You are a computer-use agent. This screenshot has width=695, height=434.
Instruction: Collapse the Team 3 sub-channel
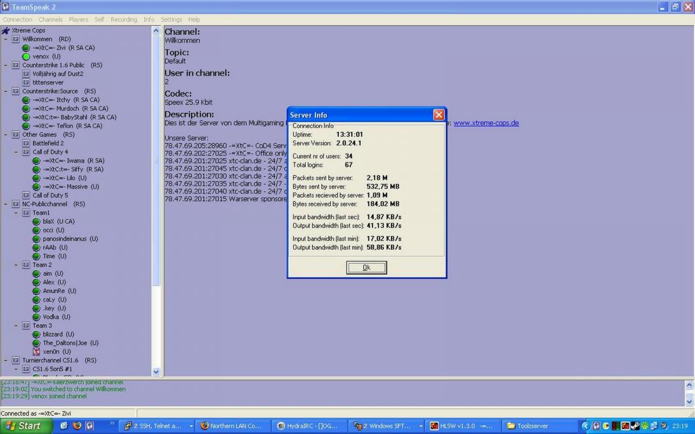point(16,325)
